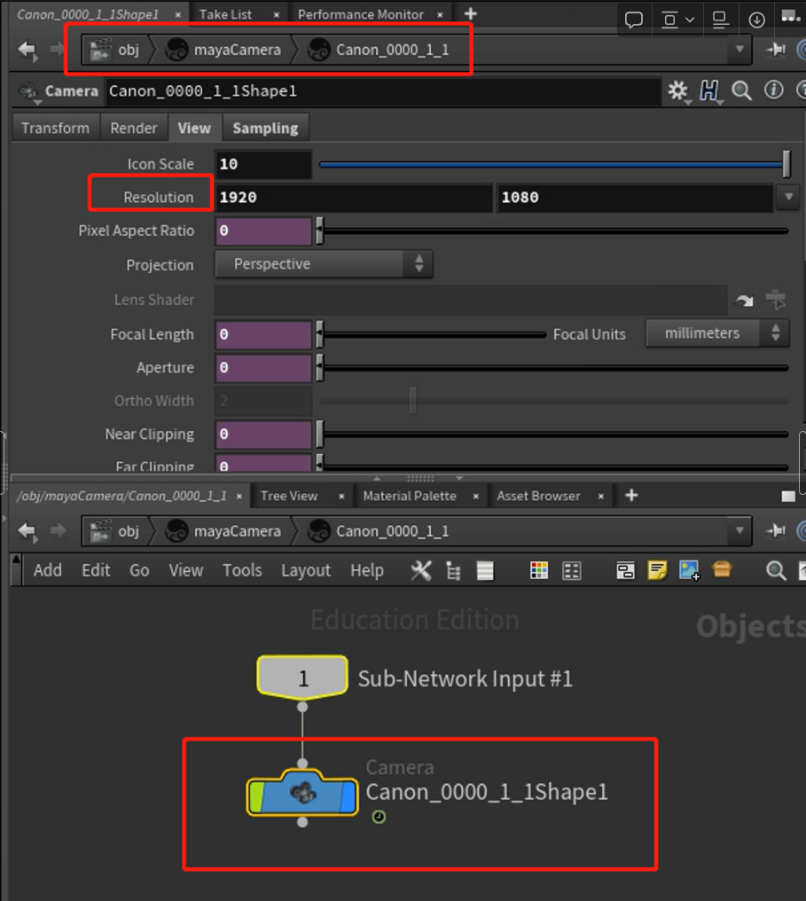Open the parameter gear settings menu
The image size is (806, 901).
point(678,90)
